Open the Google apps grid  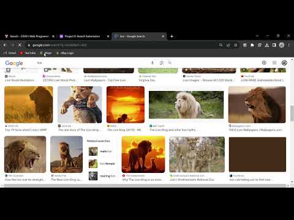click(274, 63)
